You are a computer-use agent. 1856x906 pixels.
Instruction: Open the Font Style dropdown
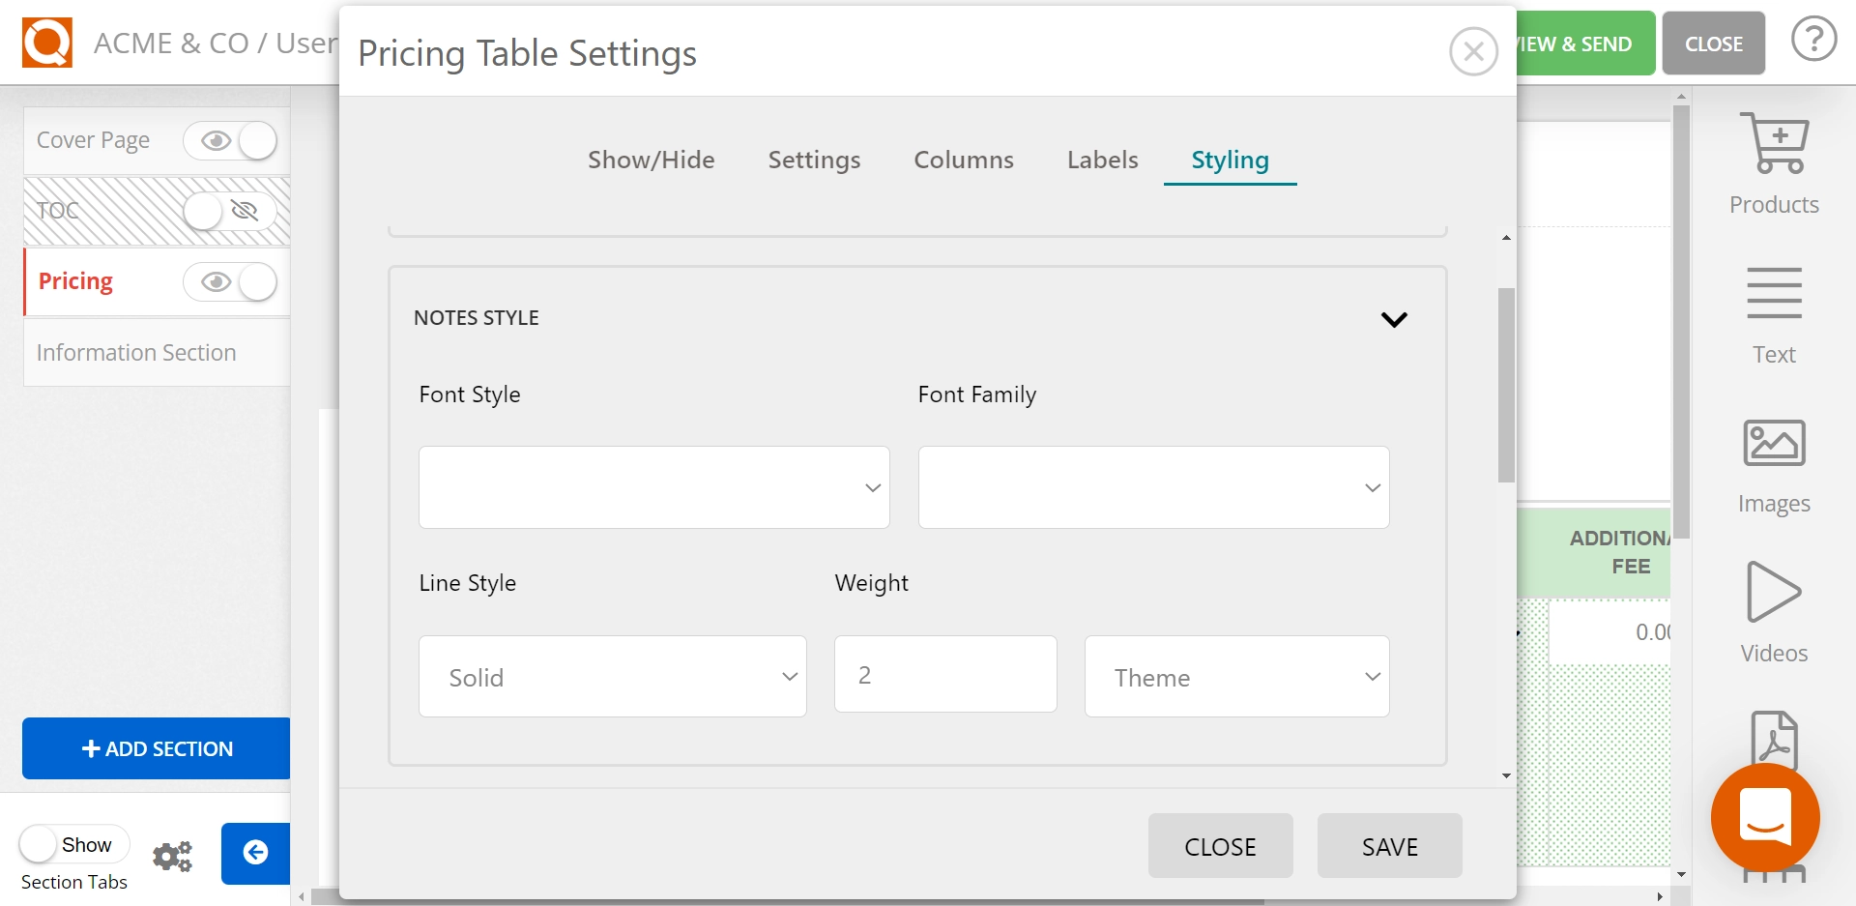coord(653,487)
